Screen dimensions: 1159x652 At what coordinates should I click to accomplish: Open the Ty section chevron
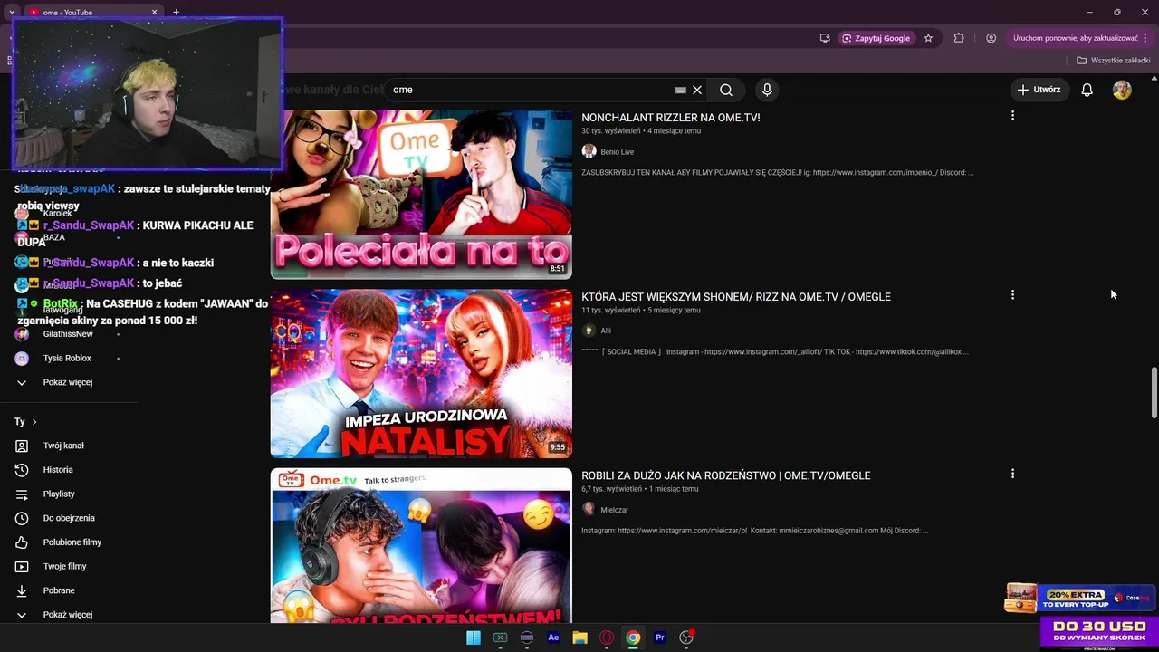click(34, 422)
